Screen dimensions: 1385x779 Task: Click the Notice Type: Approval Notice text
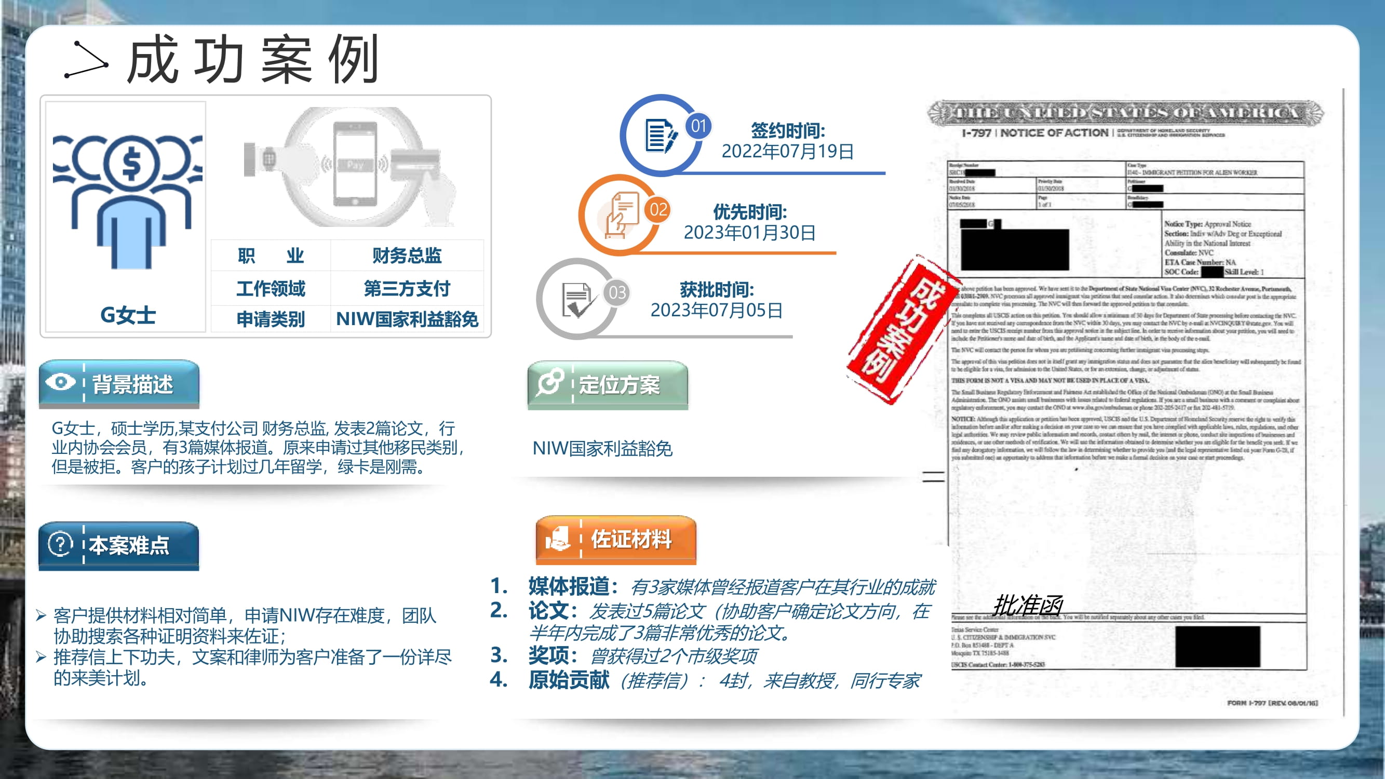point(1207,224)
